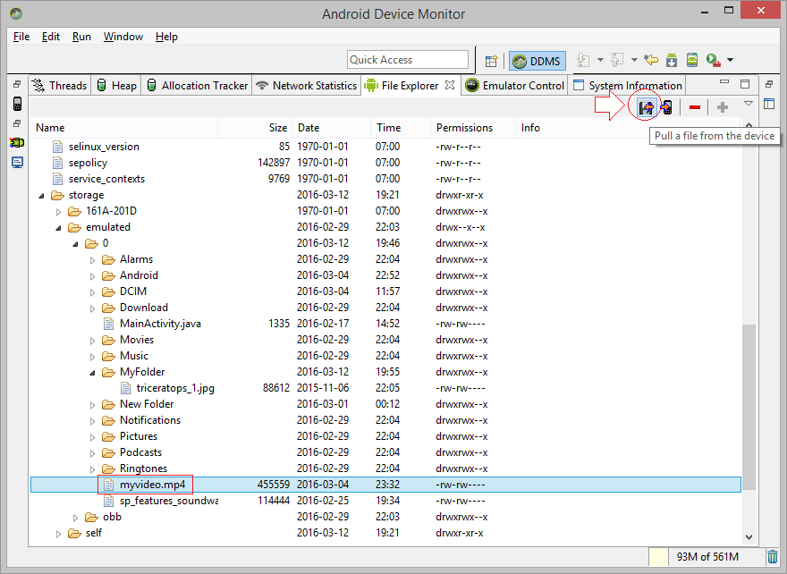
Task: Maximize the File Explorer view panel
Action: (x=745, y=84)
